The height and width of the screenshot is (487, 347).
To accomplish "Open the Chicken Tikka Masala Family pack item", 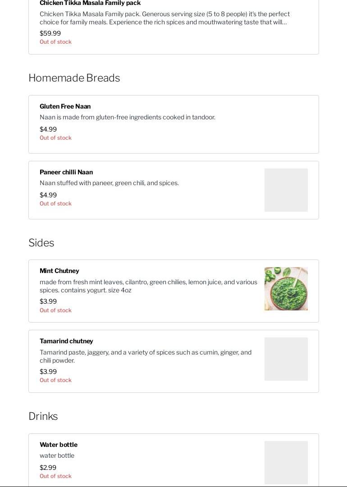I will (90, 3).
